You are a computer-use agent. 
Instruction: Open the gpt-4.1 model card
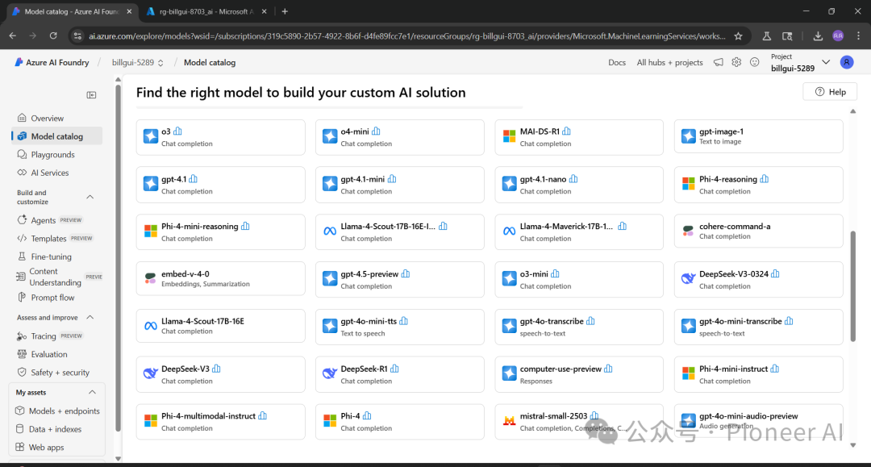point(220,185)
